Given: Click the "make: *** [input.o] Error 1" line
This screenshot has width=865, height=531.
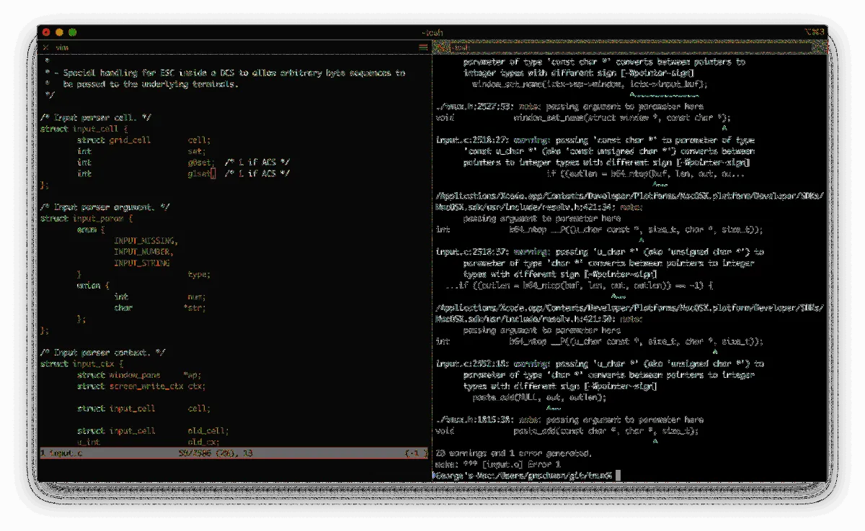Looking at the screenshot, I should point(497,464).
